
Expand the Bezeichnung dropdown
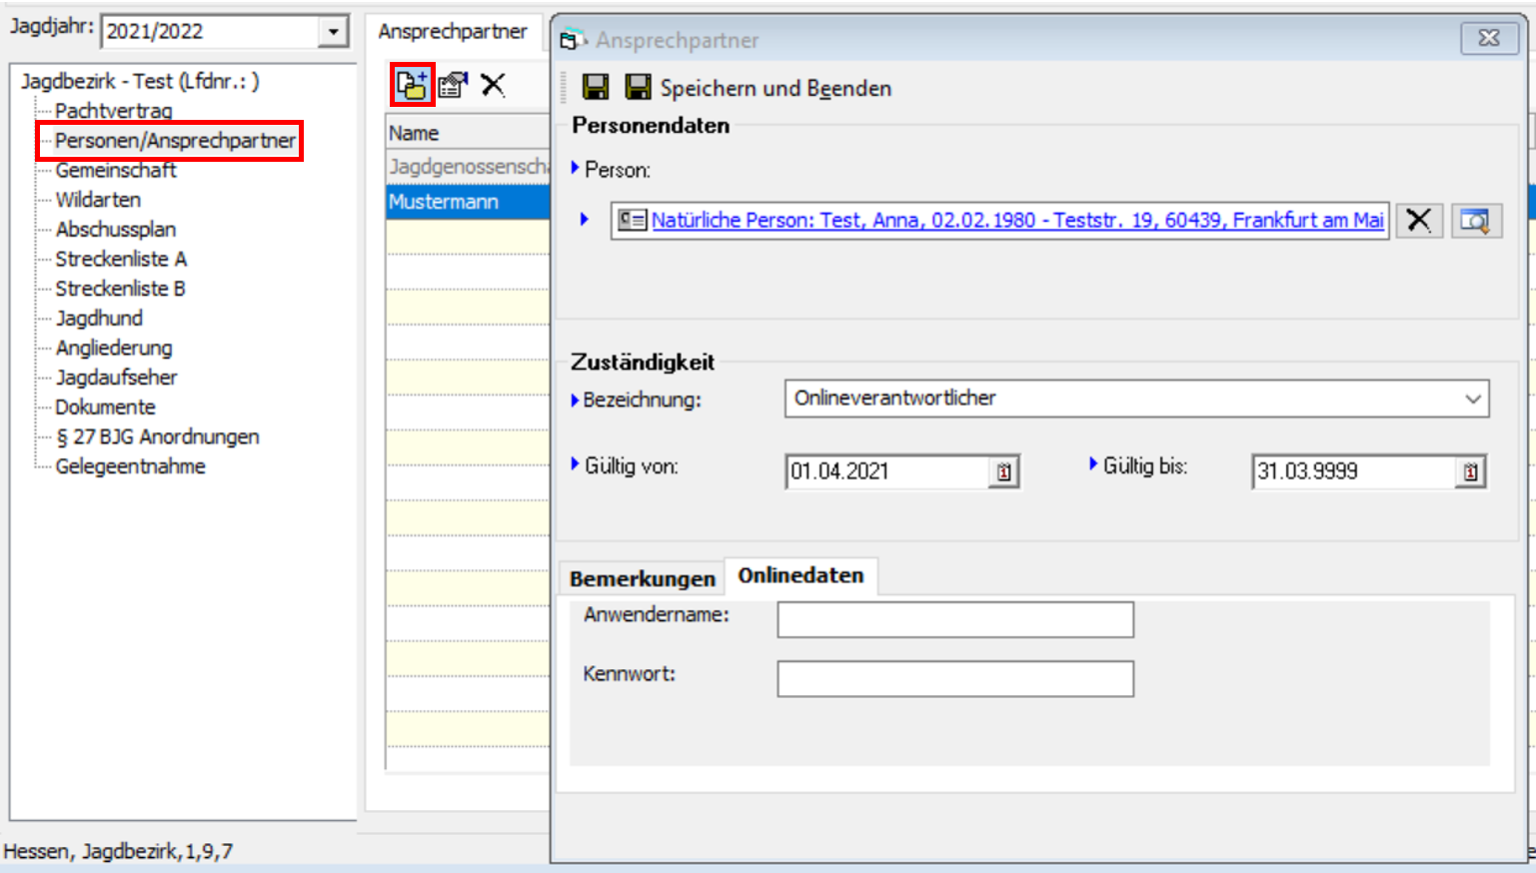point(1472,399)
